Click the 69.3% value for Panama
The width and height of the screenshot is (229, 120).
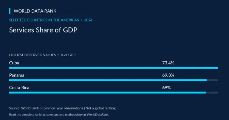[168, 75]
